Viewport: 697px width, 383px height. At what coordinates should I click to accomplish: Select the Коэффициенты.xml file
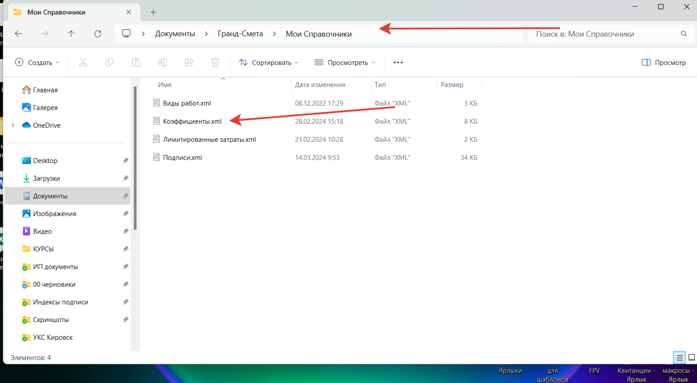click(x=192, y=121)
